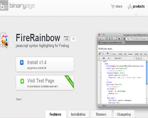Screen dimensions: 148x118
Task: Click the Continue (play) debugger icon
Action: pyautogui.click(x=134, y=58)
